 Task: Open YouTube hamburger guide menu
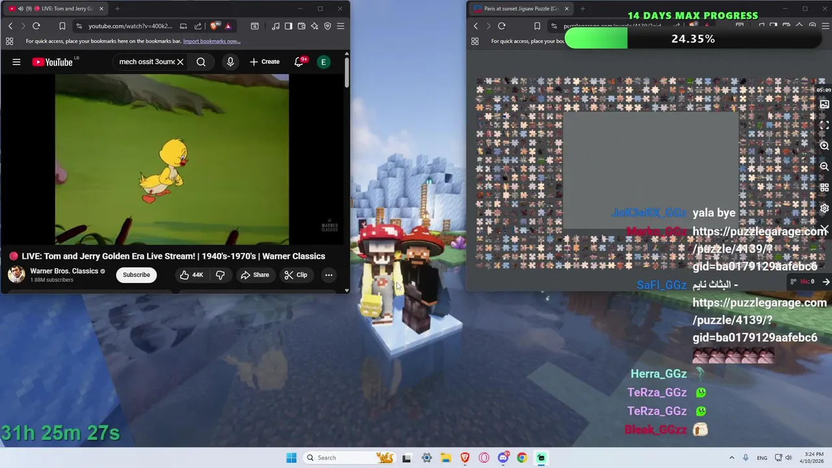tap(16, 62)
